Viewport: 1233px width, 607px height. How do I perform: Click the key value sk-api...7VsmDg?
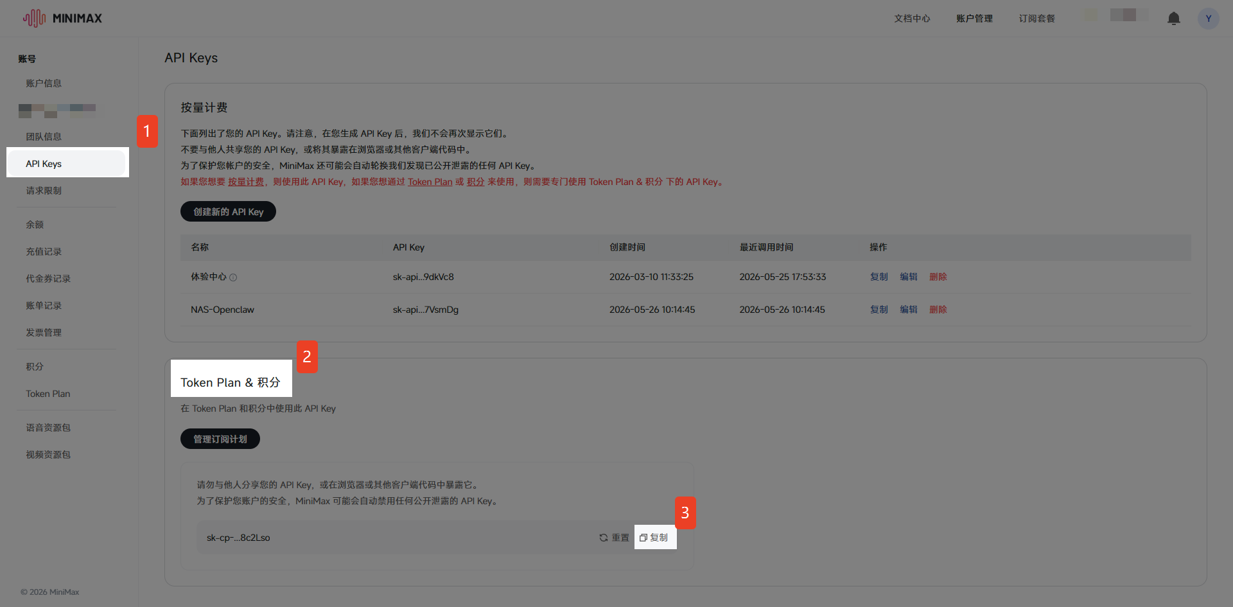(426, 310)
